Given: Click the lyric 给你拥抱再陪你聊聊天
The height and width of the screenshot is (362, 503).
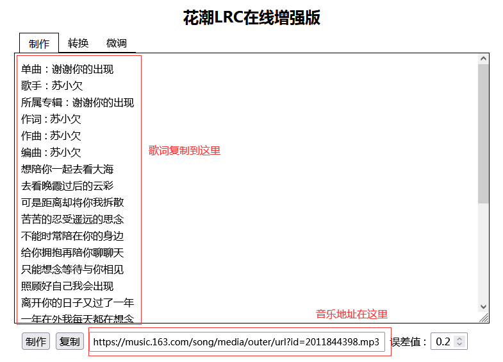Looking at the screenshot, I should [x=72, y=253].
